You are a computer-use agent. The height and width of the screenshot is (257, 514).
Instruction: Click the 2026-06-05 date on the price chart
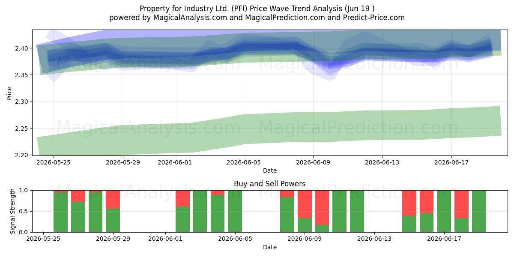(244, 162)
